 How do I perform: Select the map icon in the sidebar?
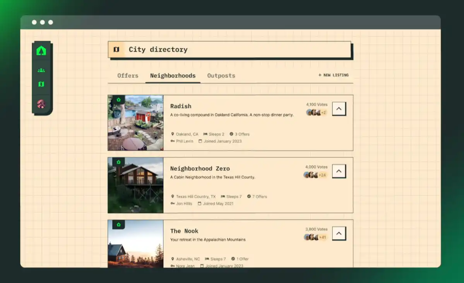pyautogui.click(x=41, y=84)
